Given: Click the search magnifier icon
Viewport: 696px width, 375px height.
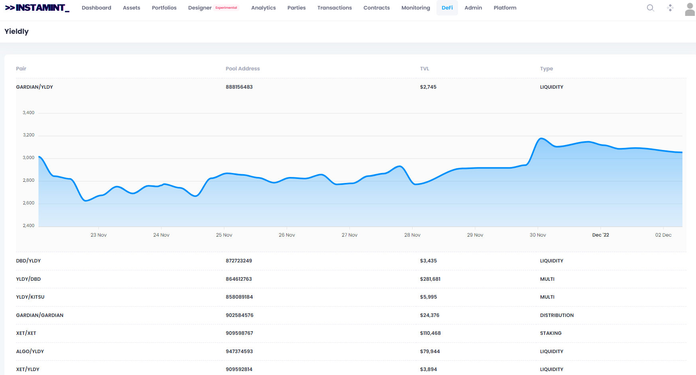Looking at the screenshot, I should pos(651,8).
